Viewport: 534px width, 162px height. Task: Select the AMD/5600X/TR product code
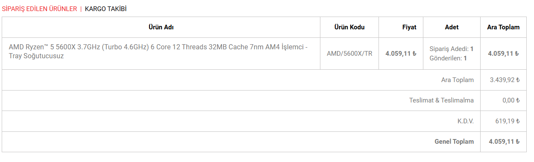pyautogui.click(x=349, y=54)
